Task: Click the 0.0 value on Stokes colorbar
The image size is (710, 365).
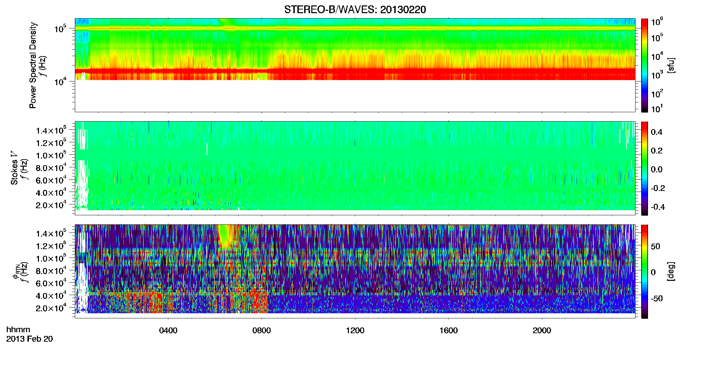Action: coord(656,169)
